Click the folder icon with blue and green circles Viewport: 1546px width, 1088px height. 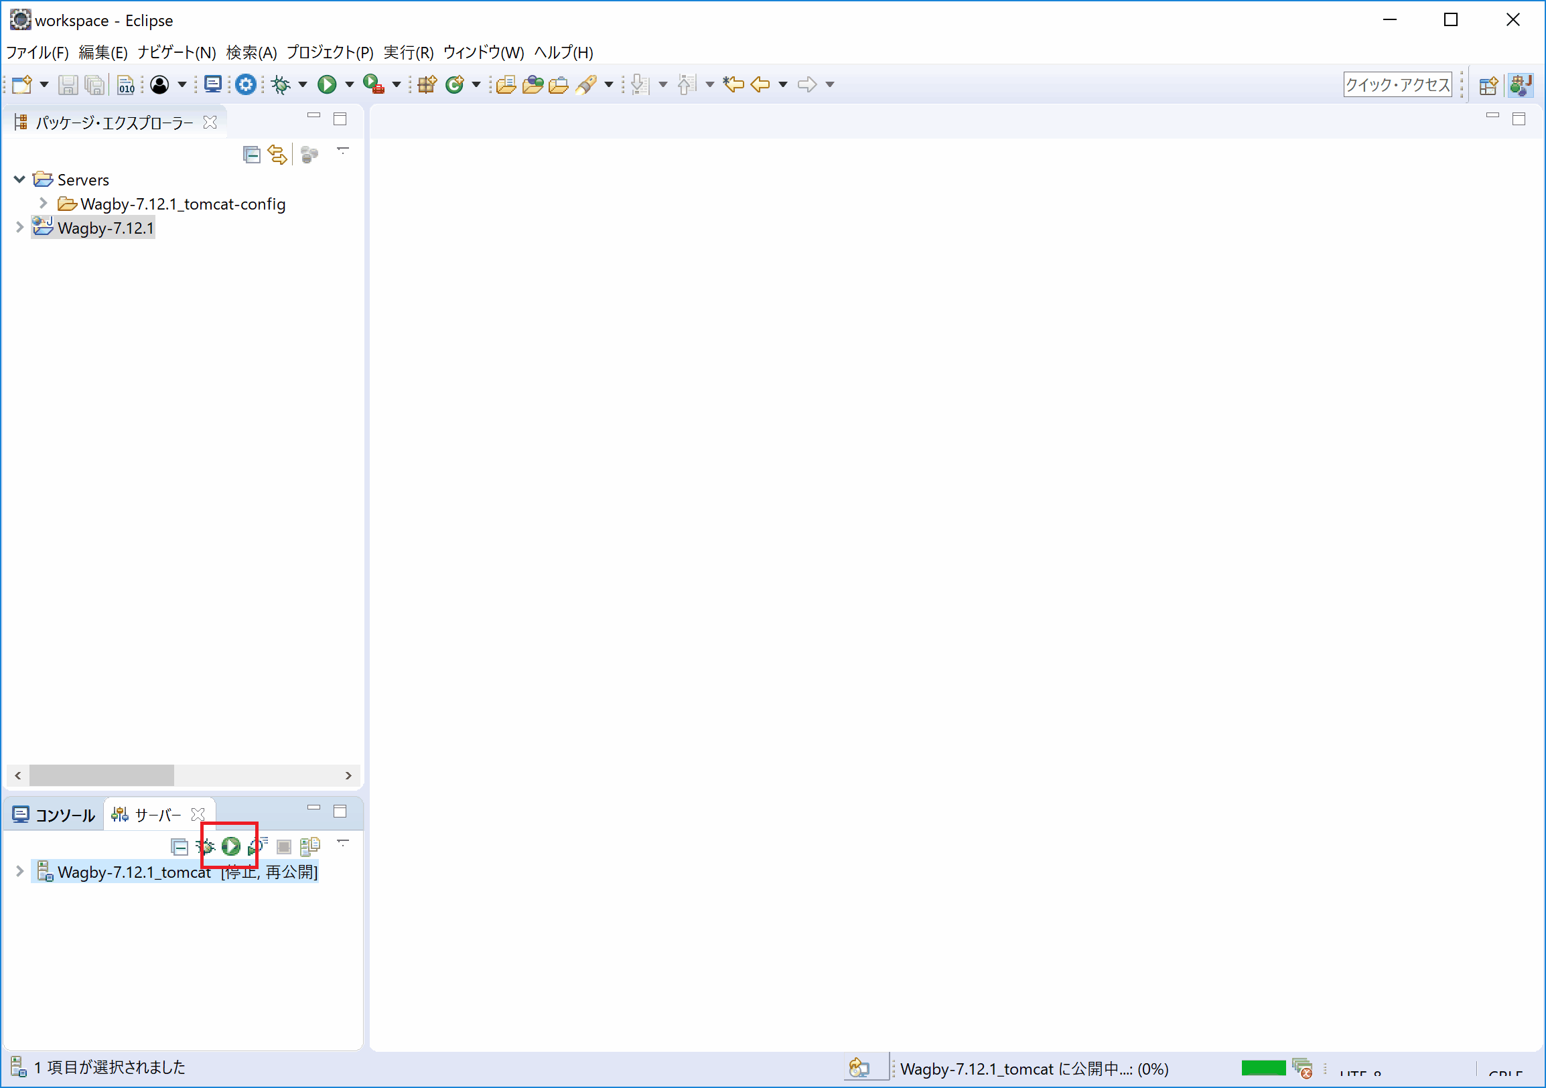pos(533,85)
